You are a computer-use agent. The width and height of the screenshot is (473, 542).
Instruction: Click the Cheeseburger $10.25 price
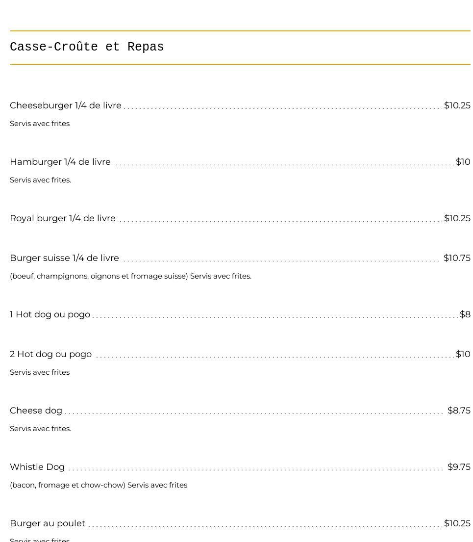[x=457, y=105]
